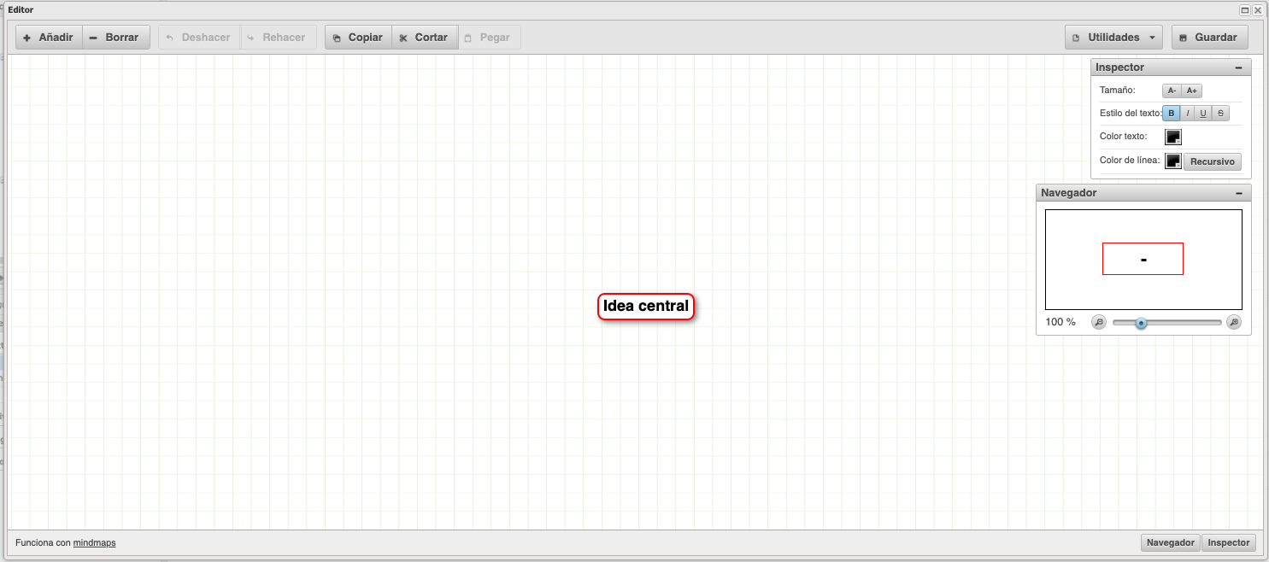Screen dimensions: 1269x562
Task: Click the Navegador button in status bar
Action: (1170, 542)
